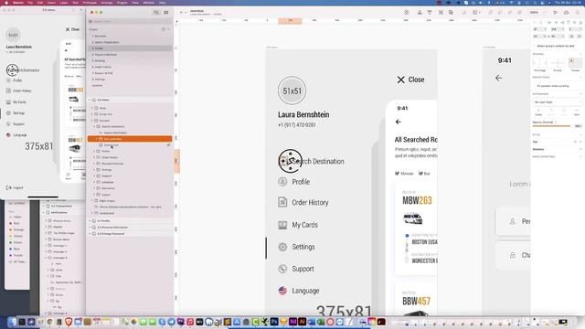The height and width of the screenshot is (329, 585).
Task: Expand the 2.1 Profile artboard
Action: (x=90, y=221)
